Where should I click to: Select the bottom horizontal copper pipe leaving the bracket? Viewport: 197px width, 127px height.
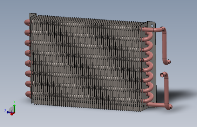pyautogui.click(x=156, y=105)
